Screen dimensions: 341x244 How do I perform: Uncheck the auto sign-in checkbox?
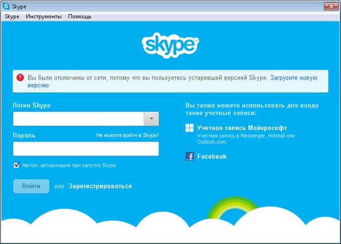point(16,165)
